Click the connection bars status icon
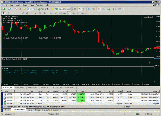This screenshot has height=116, width=161. click(138, 114)
